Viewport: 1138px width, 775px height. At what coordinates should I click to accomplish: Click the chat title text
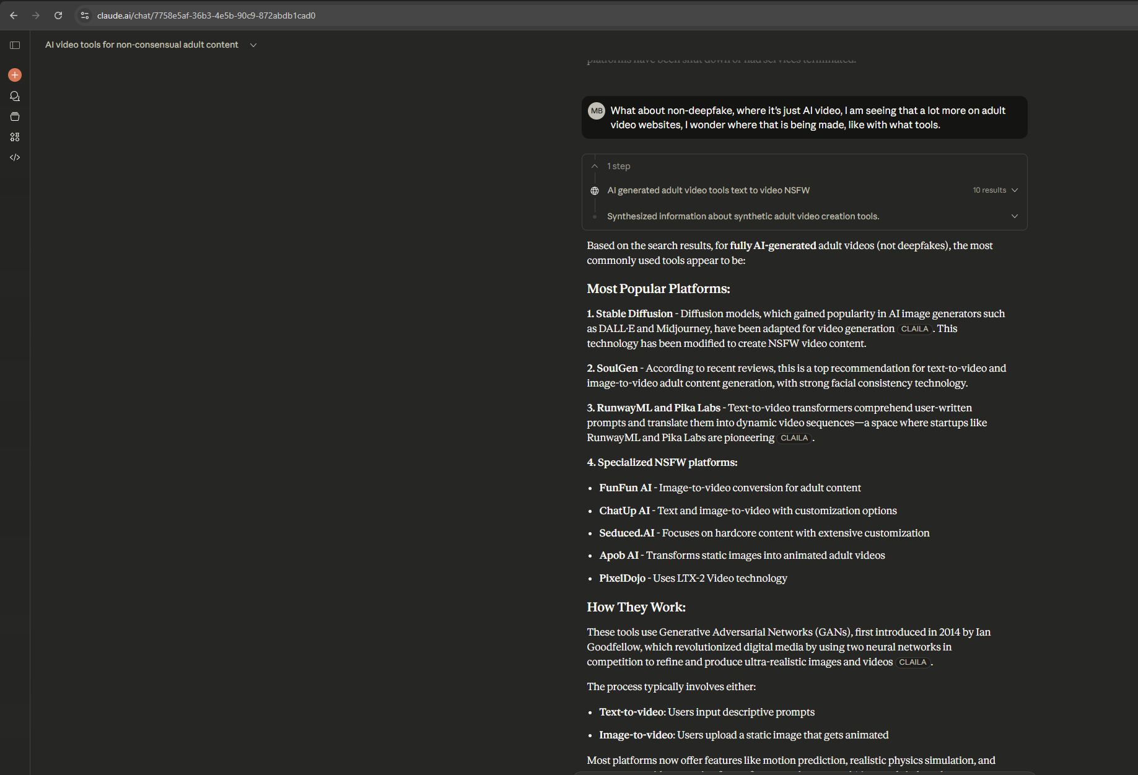tap(142, 45)
